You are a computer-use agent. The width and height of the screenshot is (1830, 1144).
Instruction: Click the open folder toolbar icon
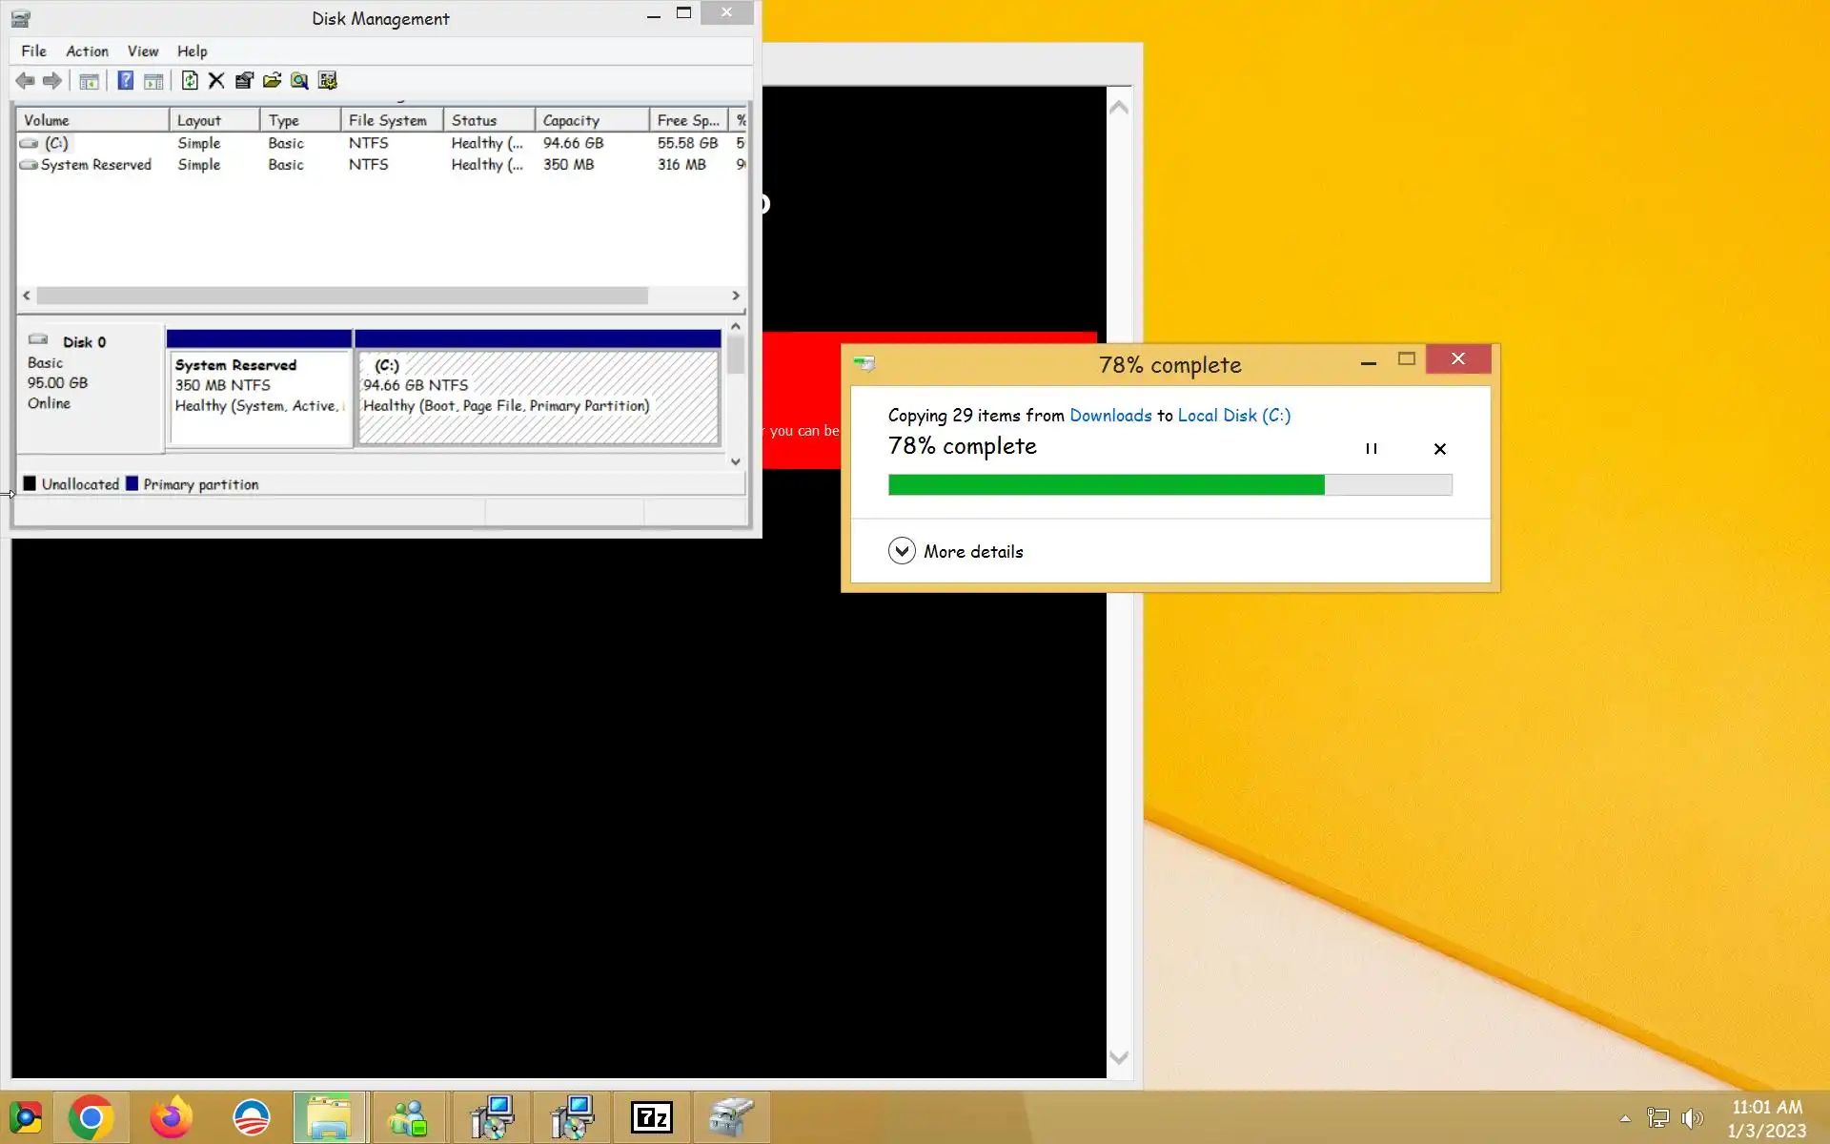pyautogui.click(x=272, y=81)
